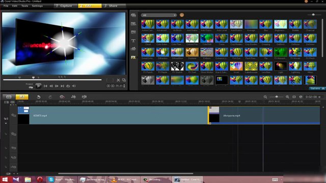Undo the last timeline action

point(39,97)
